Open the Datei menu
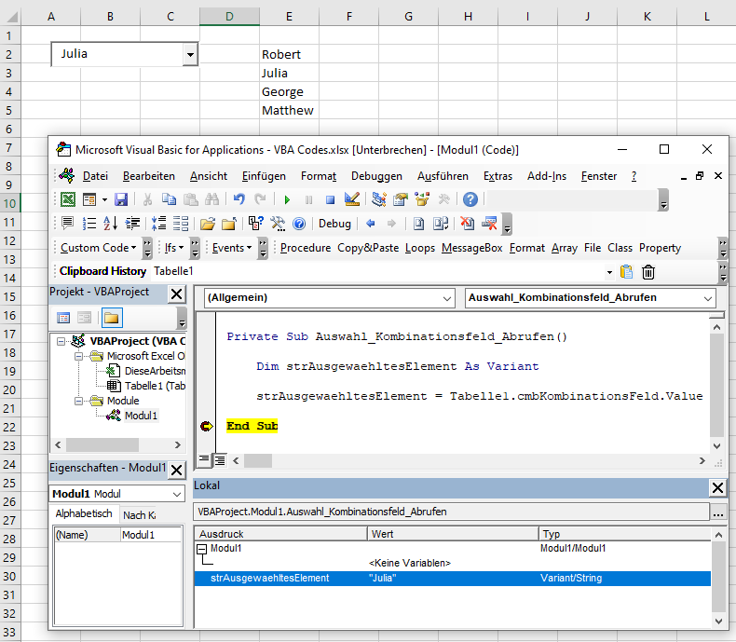Viewport: 736px width, 642px height. click(x=95, y=176)
